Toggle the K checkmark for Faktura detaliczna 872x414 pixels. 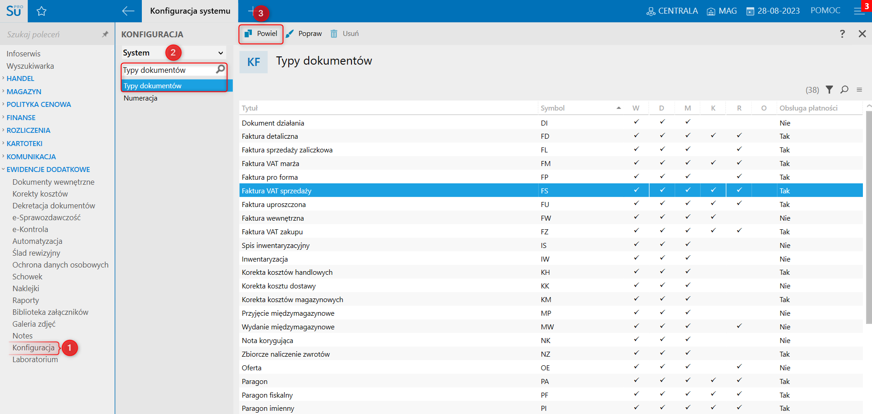[x=713, y=136]
